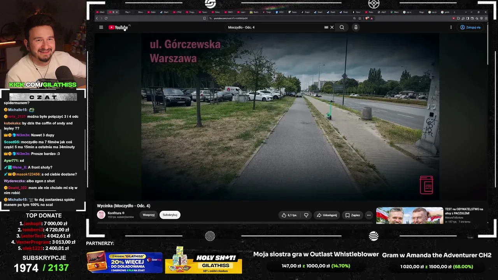Open the Brave Rewards triangle icon

pyautogui.click(x=372, y=18)
